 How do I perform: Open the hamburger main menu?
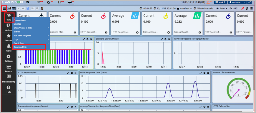tap(4, 8)
